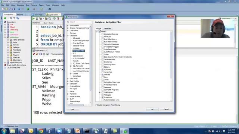Expand the SQL Formatter node

(71, 66)
